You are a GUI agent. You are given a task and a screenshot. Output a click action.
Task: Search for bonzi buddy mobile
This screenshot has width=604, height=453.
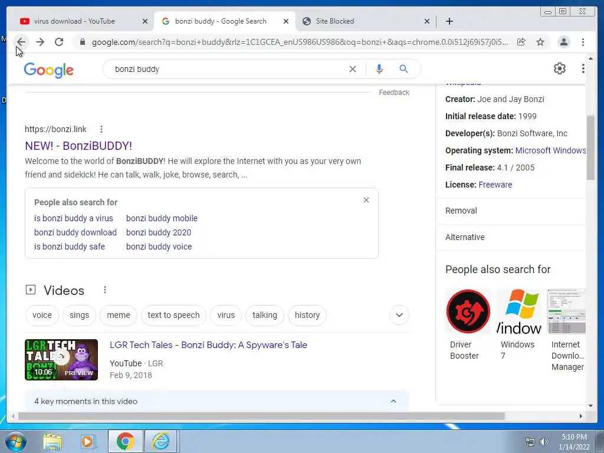click(x=162, y=218)
